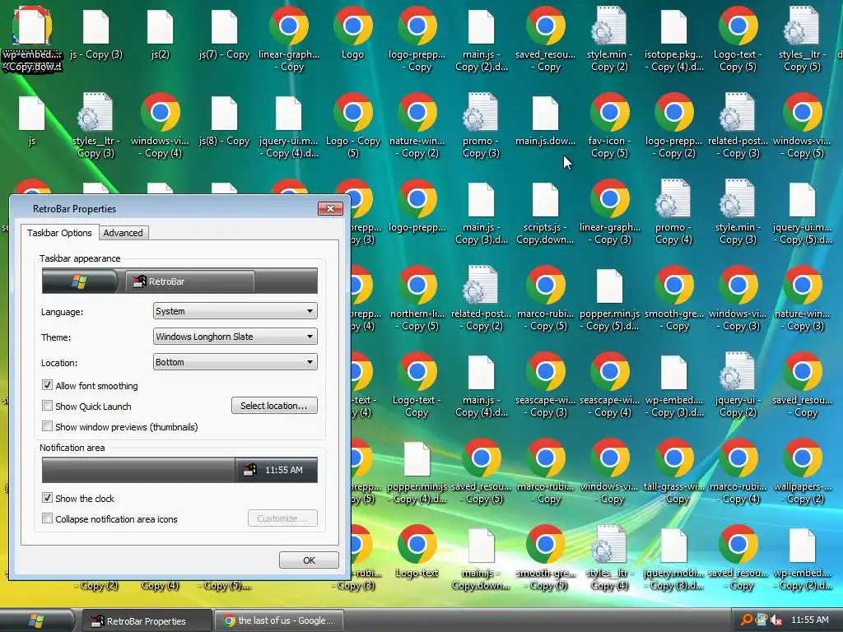The image size is (843, 632).
Task: Select seascape-wi... - Copy (3) desktop icon
Action: (545, 385)
